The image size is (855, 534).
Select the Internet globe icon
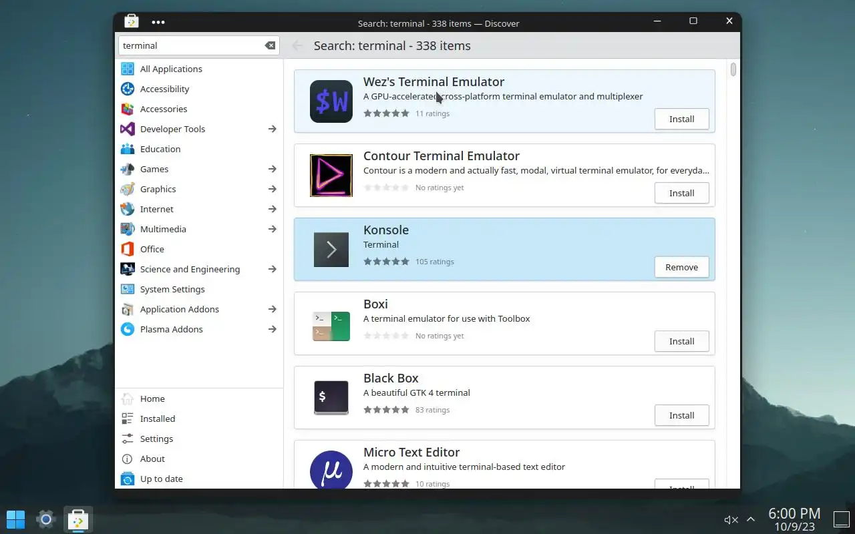click(x=128, y=209)
